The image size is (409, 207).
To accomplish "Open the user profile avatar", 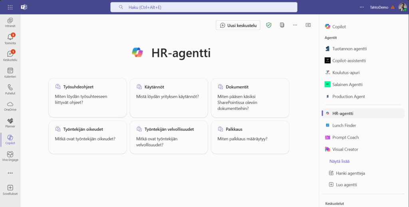I will click(x=403, y=7).
